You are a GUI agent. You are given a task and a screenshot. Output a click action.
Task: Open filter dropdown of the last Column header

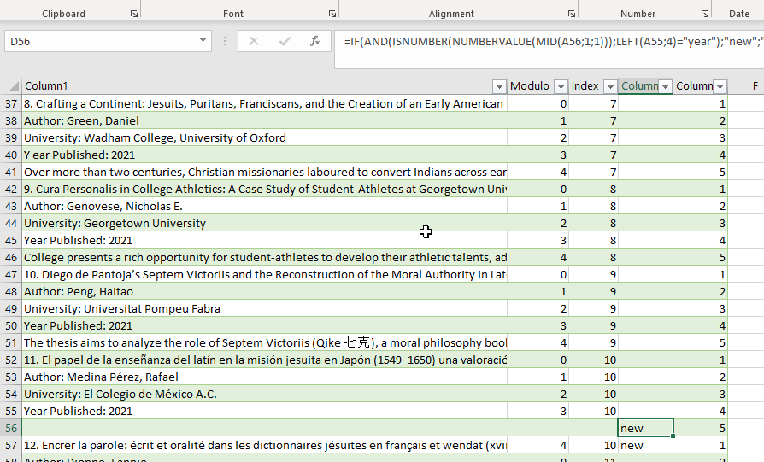coord(720,86)
